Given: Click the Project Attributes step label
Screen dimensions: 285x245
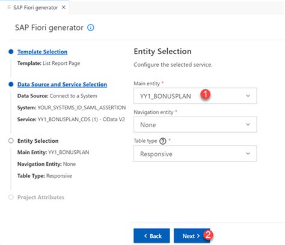Looking at the screenshot, I should pos(41,198).
